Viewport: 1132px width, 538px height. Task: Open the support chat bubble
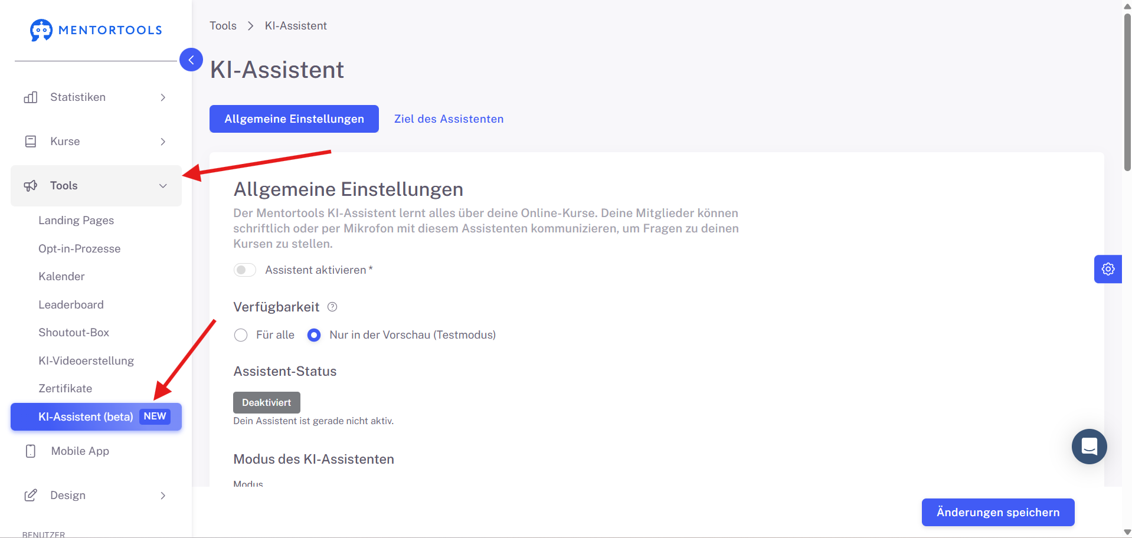point(1090,447)
